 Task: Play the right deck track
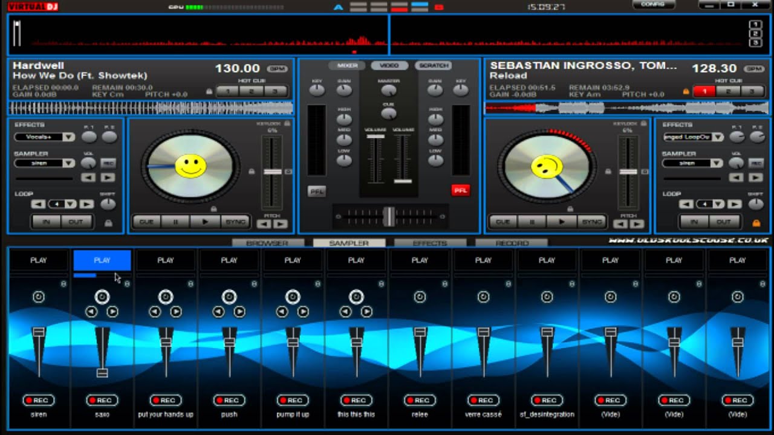pos(562,222)
